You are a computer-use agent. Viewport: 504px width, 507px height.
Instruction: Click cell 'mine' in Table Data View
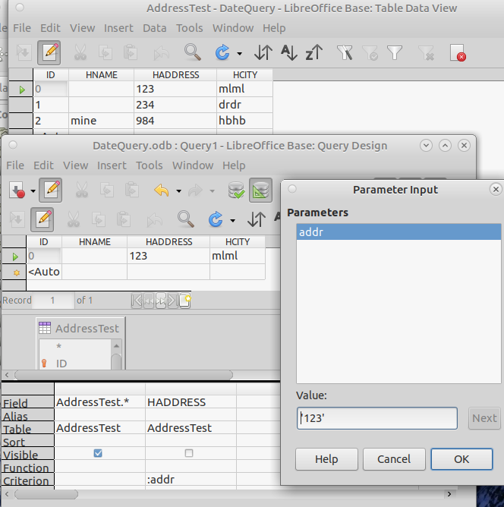point(101,121)
